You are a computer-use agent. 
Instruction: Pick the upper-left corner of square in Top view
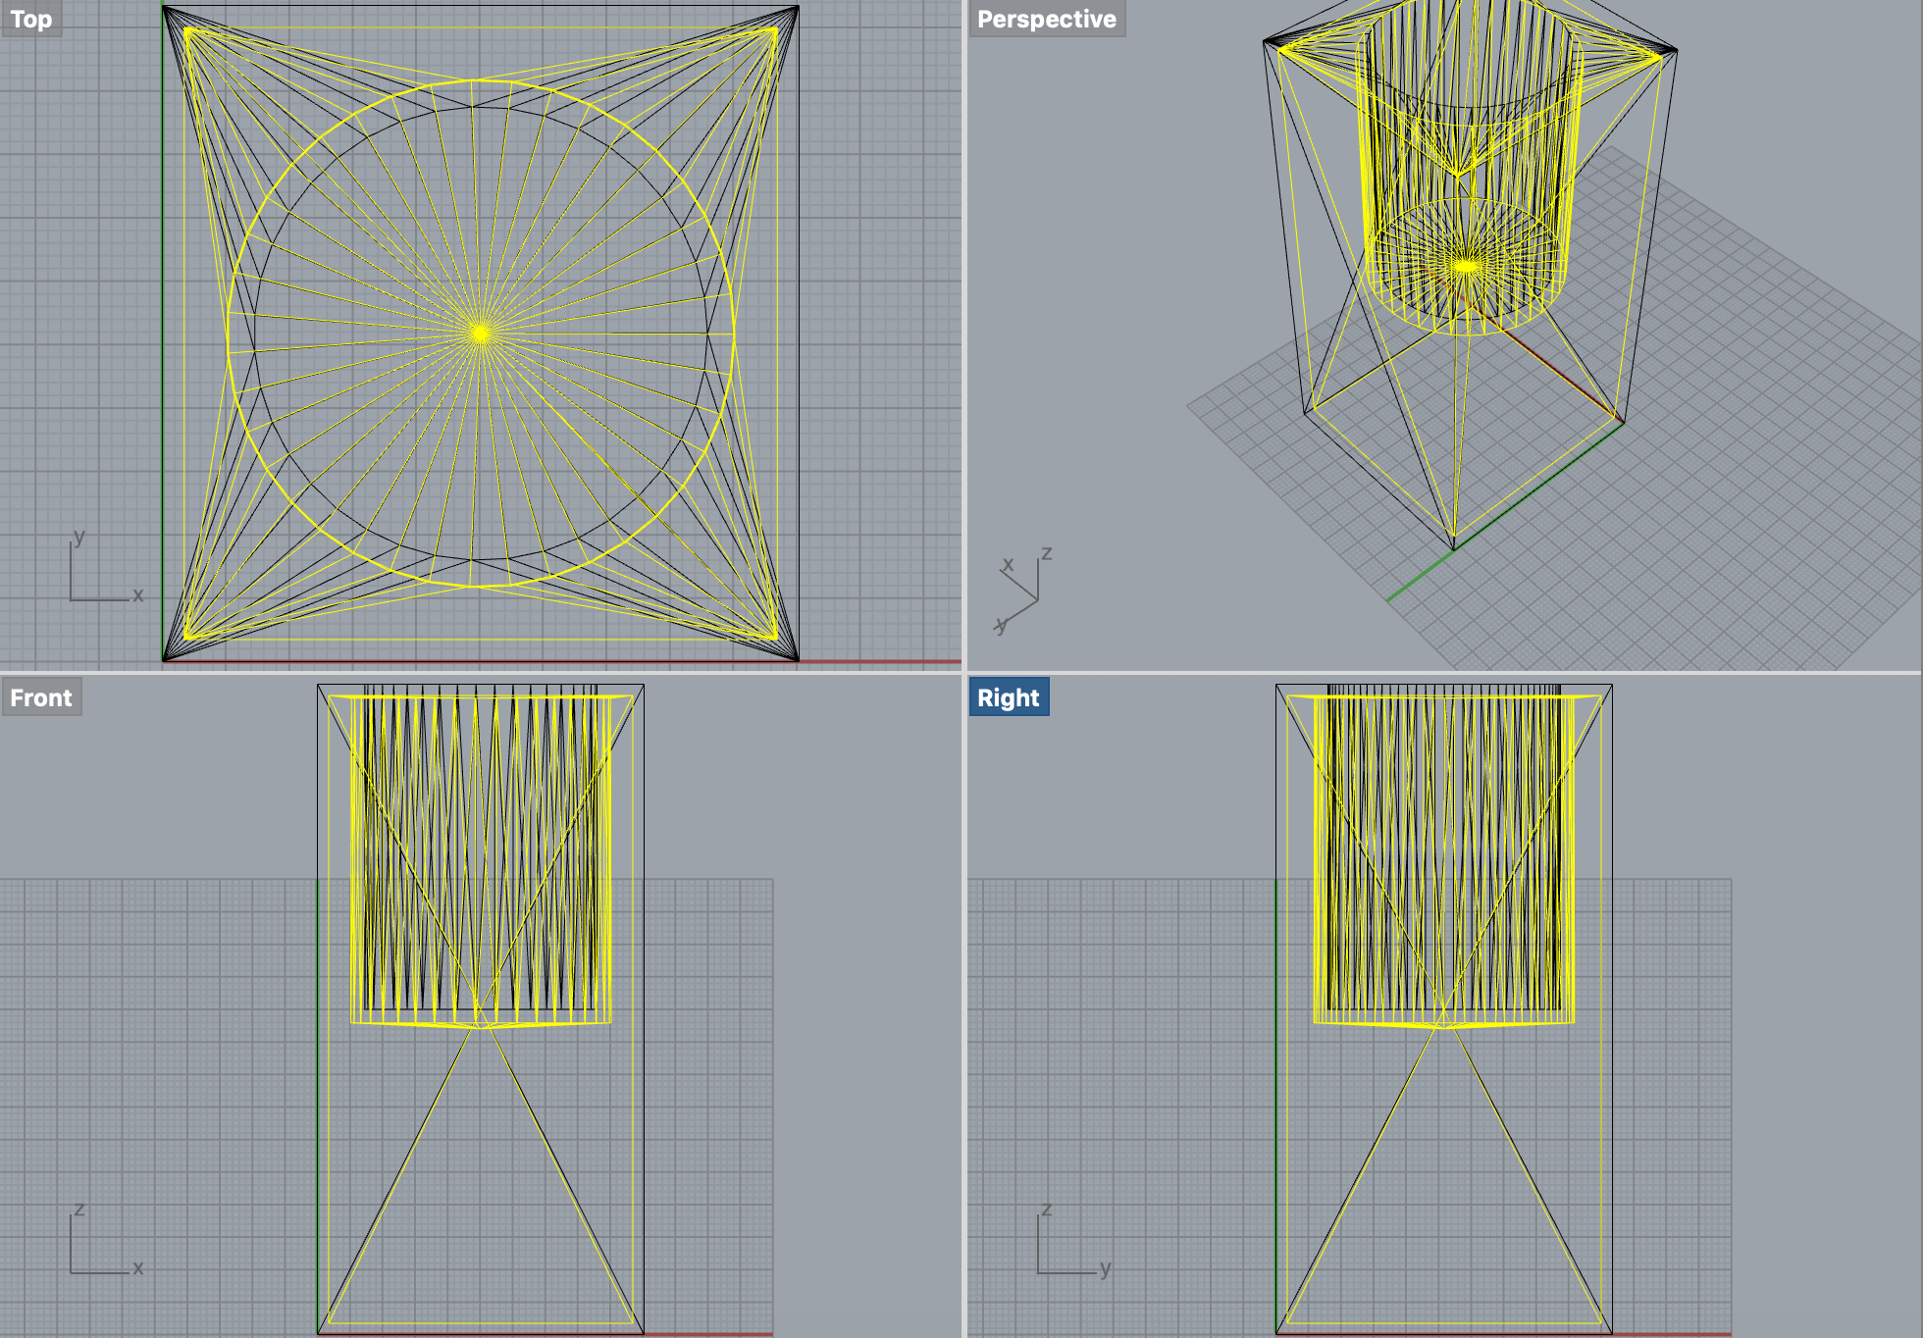pos(163,7)
